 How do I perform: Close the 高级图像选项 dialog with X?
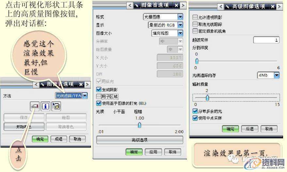(x=273, y=7)
